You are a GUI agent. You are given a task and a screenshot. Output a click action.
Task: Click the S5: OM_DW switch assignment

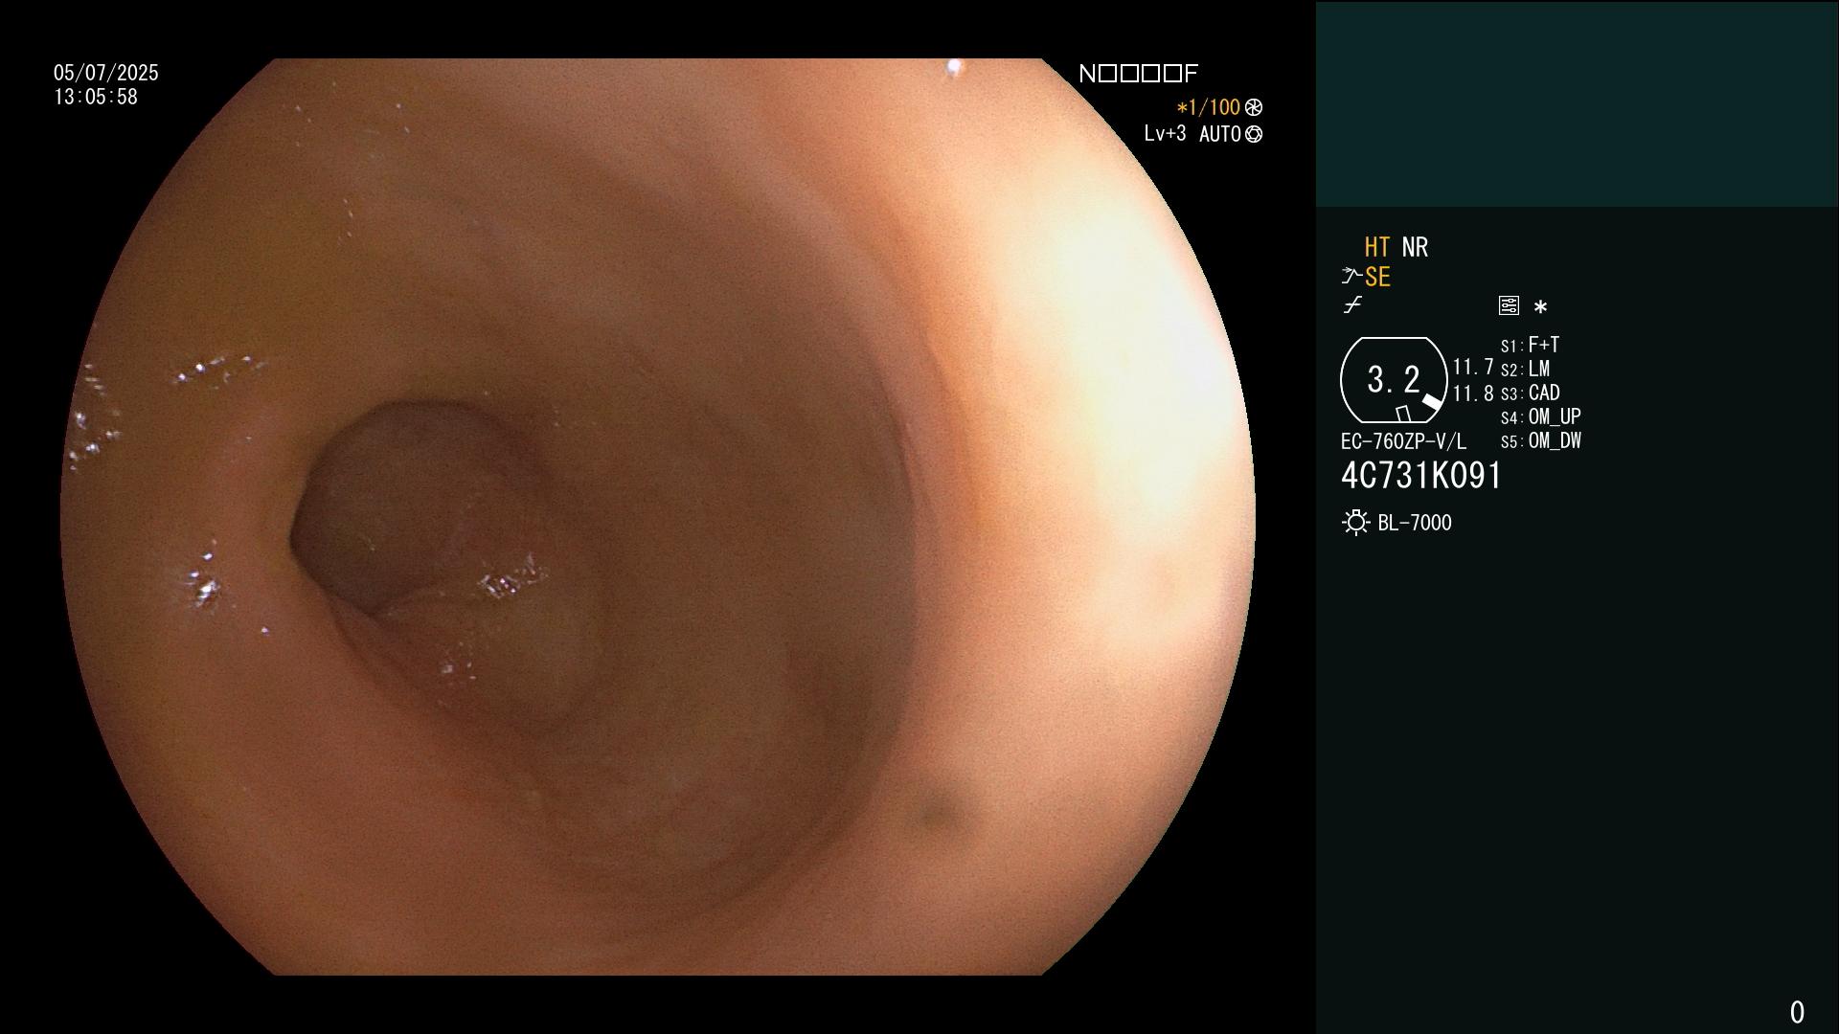pyautogui.click(x=1541, y=441)
